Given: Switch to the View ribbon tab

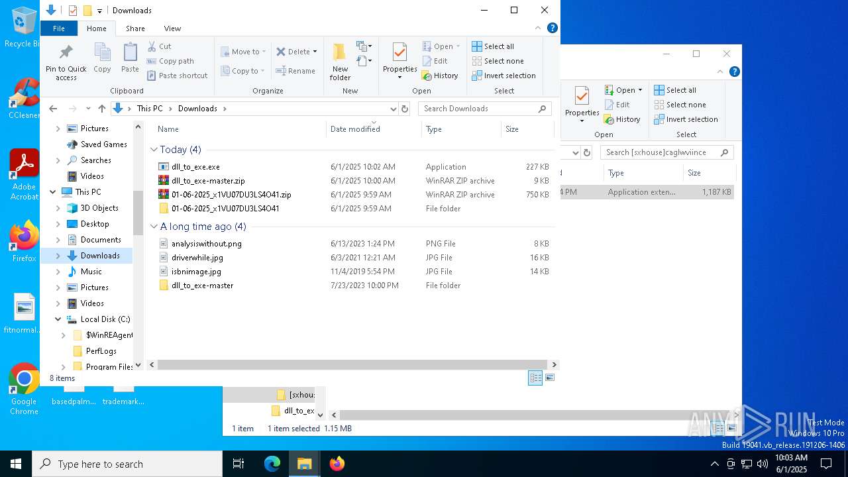Looking at the screenshot, I should click(x=172, y=28).
